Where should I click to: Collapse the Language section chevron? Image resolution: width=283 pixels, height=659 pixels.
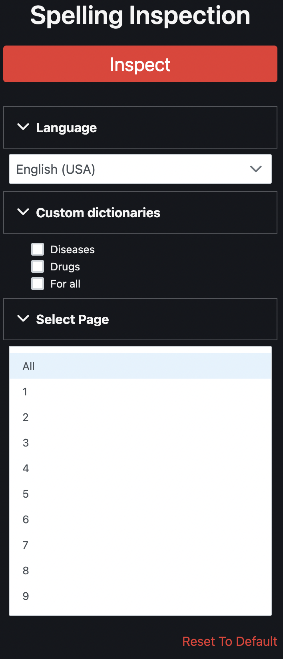point(24,127)
